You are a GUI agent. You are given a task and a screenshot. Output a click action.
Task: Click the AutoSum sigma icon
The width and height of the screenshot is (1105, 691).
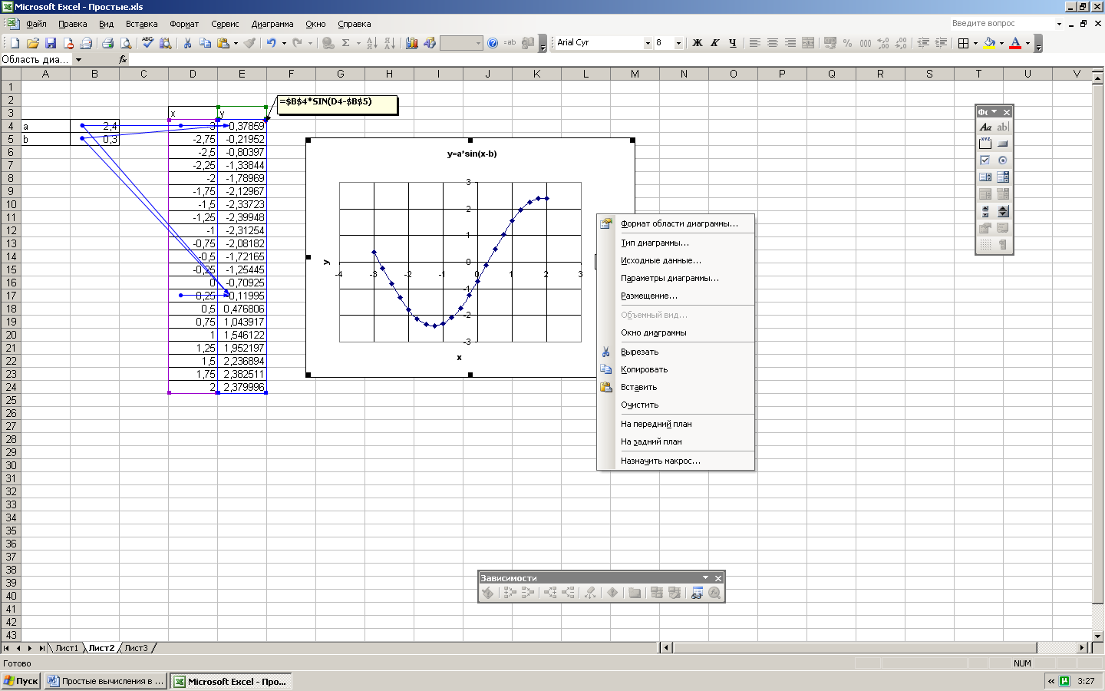click(346, 43)
